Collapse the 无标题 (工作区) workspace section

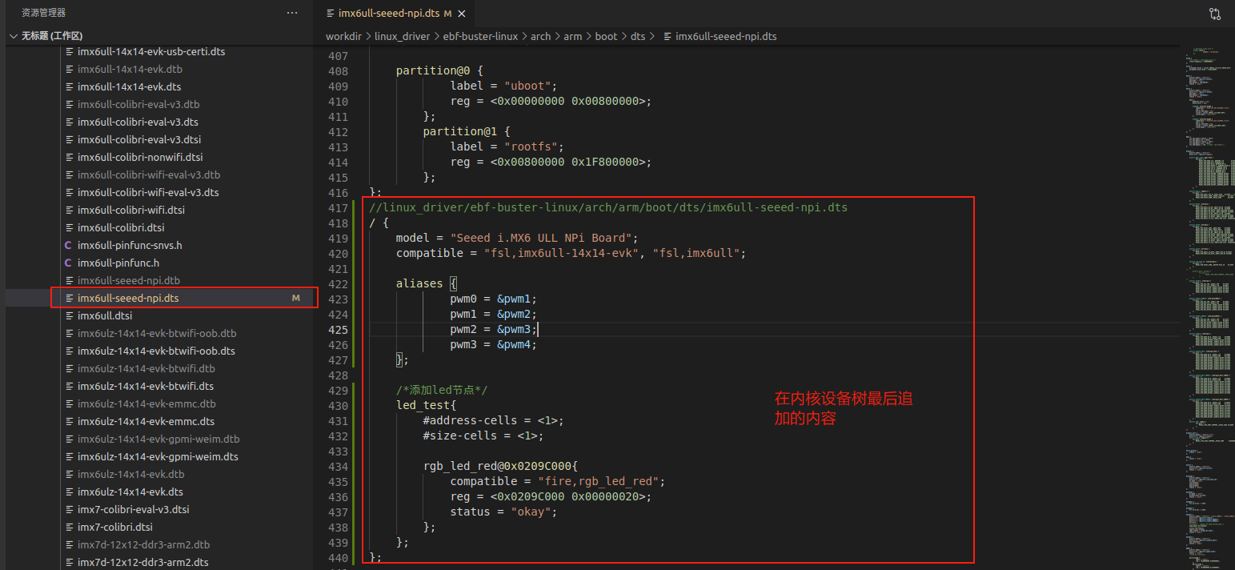(14, 35)
